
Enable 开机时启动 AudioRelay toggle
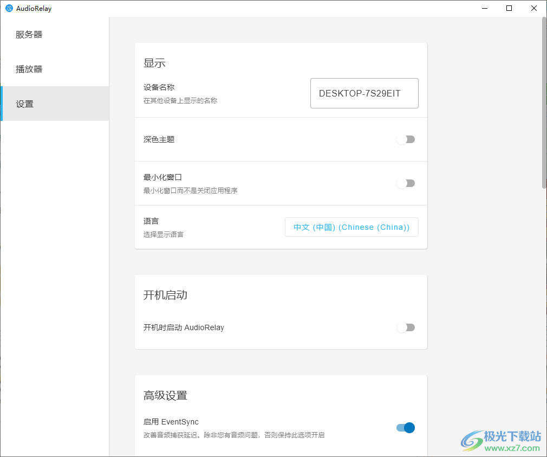pyautogui.click(x=405, y=327)
